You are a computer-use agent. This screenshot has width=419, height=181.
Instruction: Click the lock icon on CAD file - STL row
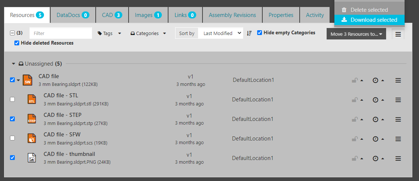[x=355, y=100]
